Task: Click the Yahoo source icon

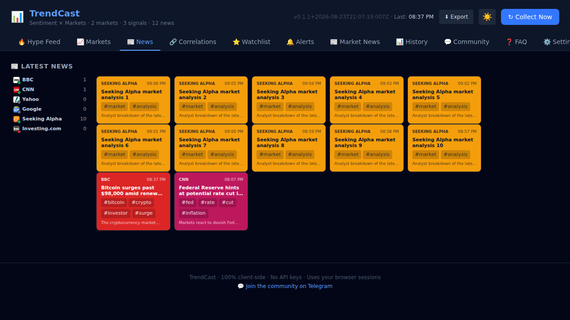Action: click(16, 100)
